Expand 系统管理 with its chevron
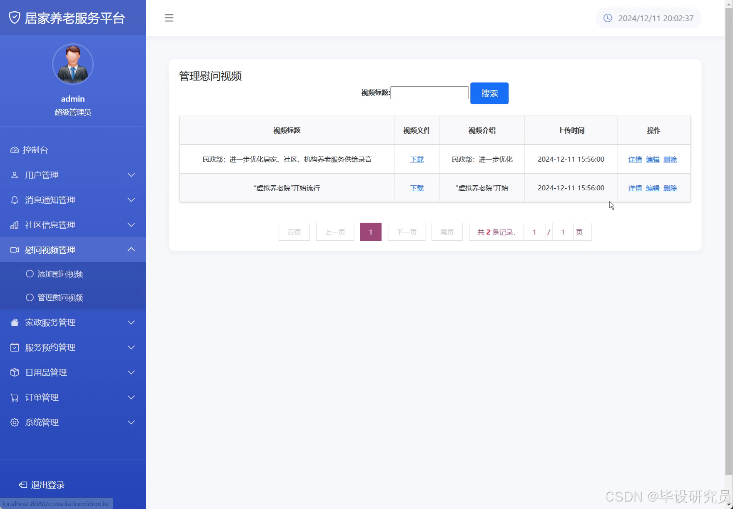733x509 pixels. click(x=131, y=422)
